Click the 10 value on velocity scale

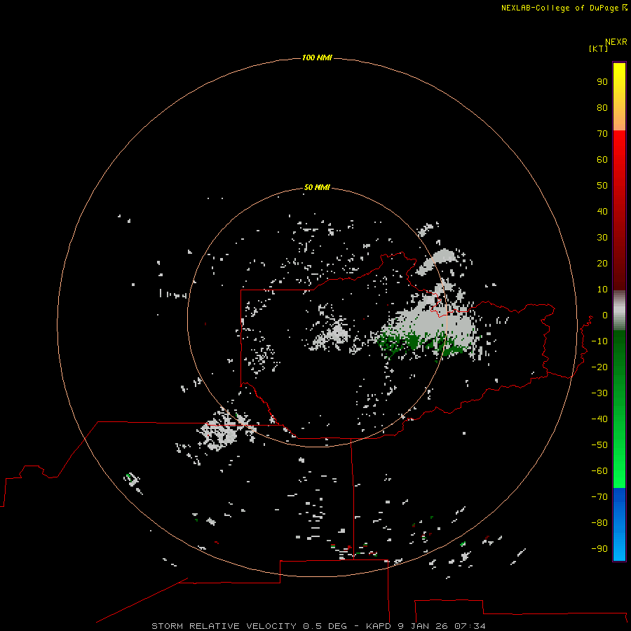602,290
